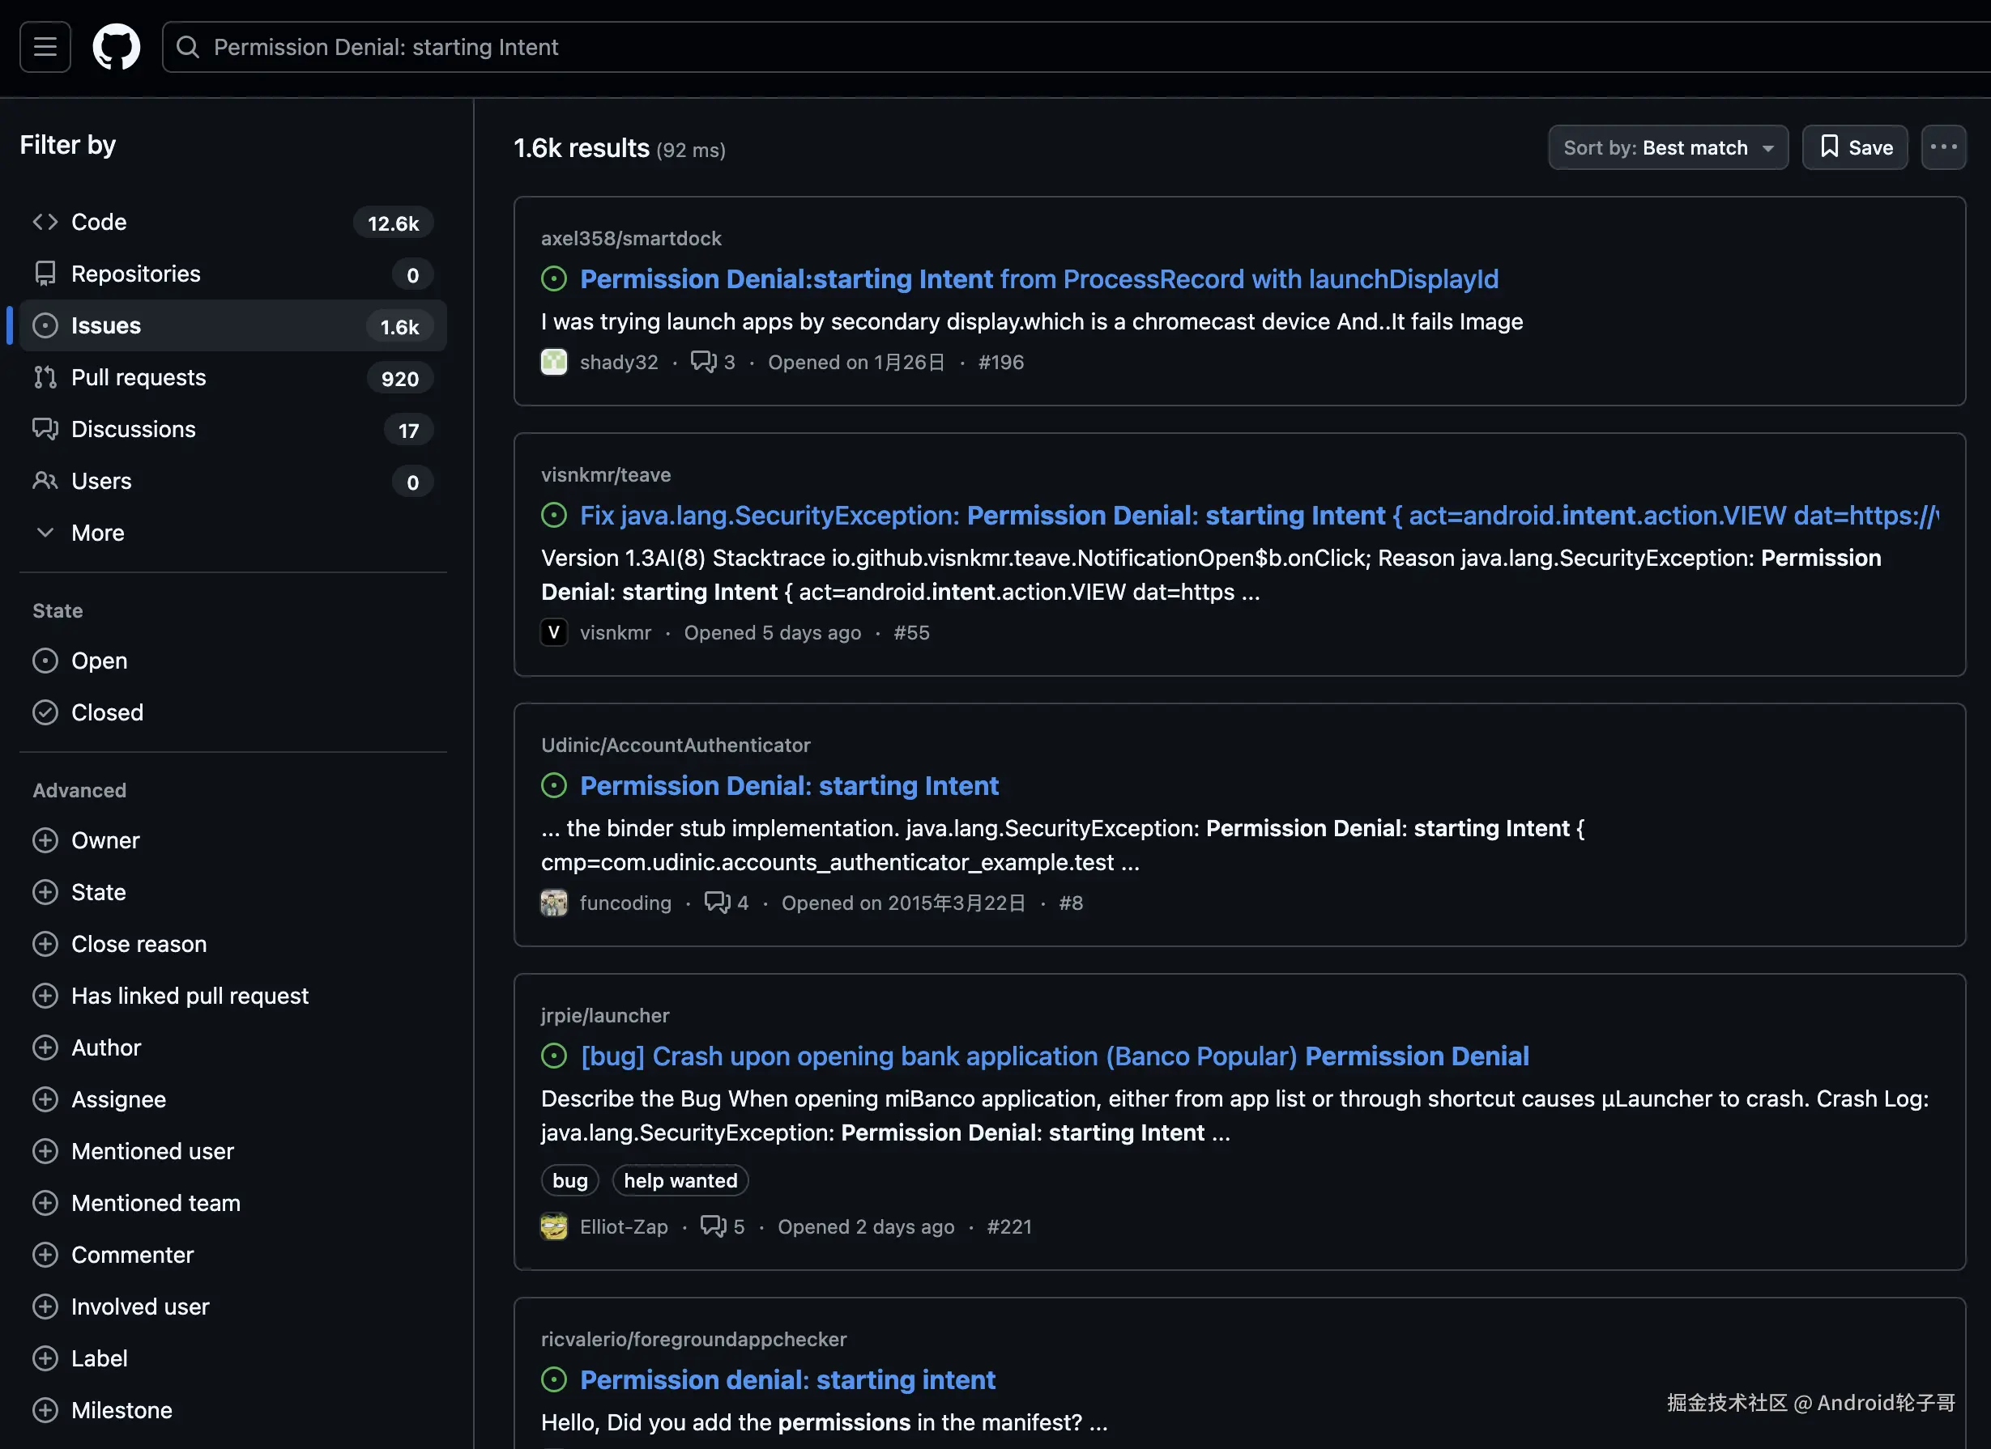Expand the More filter options
Screen dimensions: 1991x1449
pyautogui.click(x=96, y=533)
